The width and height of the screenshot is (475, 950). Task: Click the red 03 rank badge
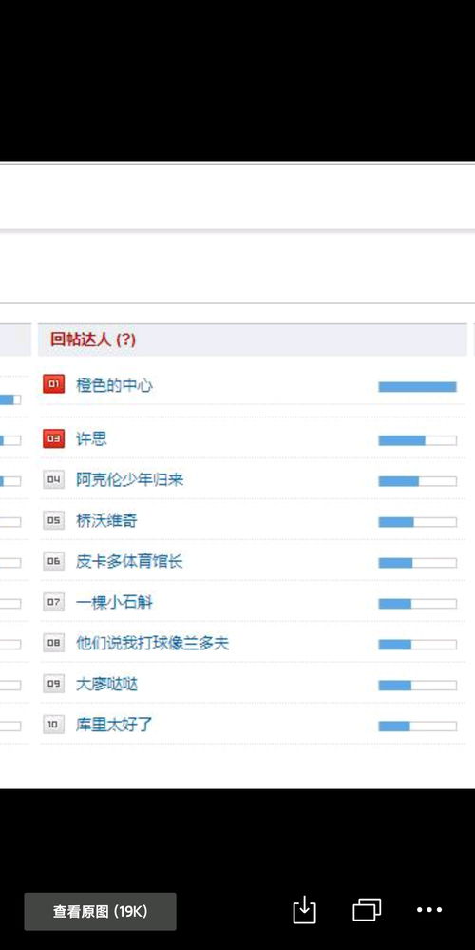pyautogui.click(x=54, y=438)
